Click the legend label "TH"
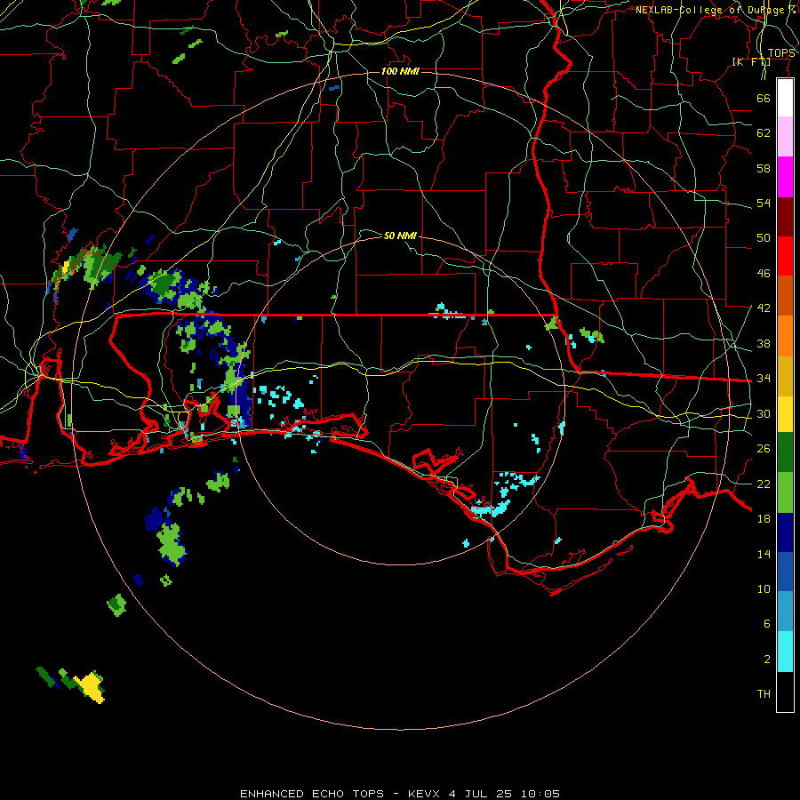The width and height of the screenshot is (800, 800). (764, 694)
